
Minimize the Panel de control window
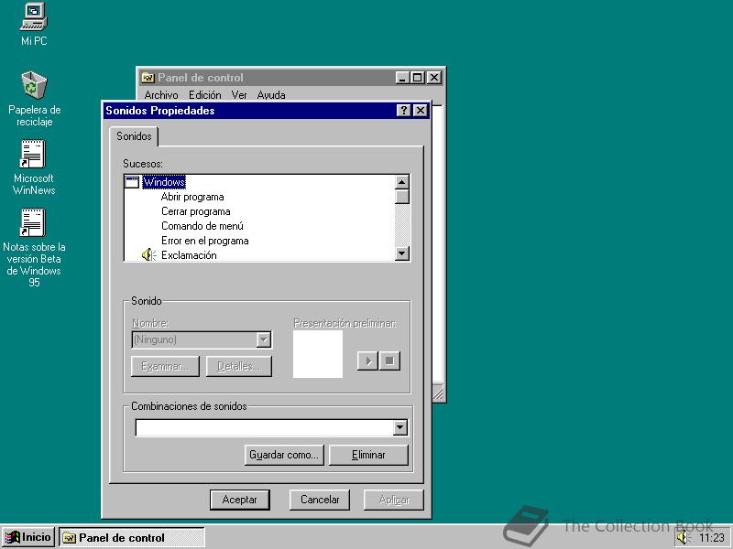tap(402, 78)
